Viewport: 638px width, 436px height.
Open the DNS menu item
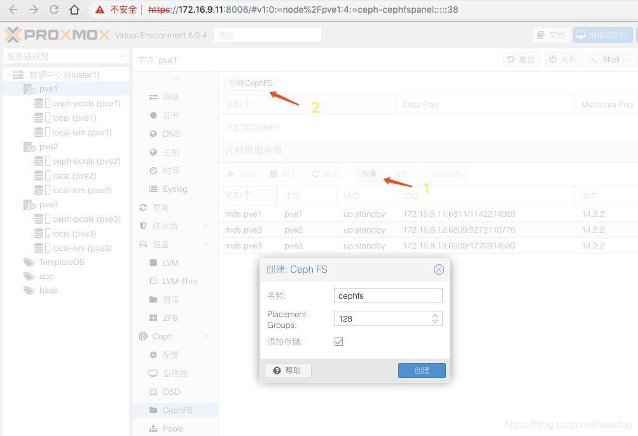pyautogui.click(x=176, y=134)
